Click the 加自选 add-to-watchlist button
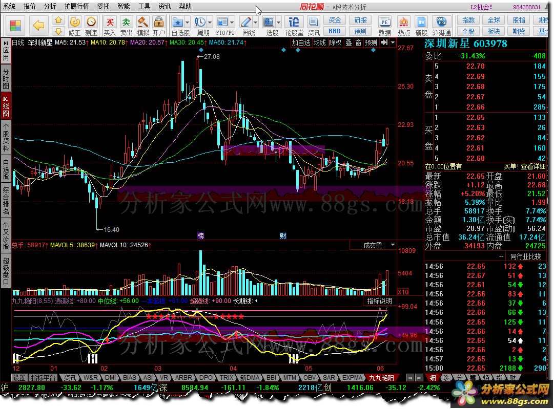Image resolution: width=554 pixels, height=409 pixels. pos(301,42)
